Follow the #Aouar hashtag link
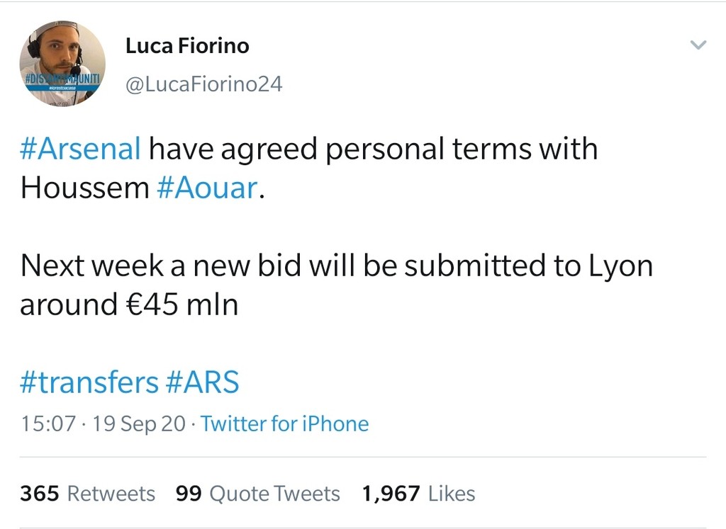This screenshot has height=529, width=726. coord(206,188)
